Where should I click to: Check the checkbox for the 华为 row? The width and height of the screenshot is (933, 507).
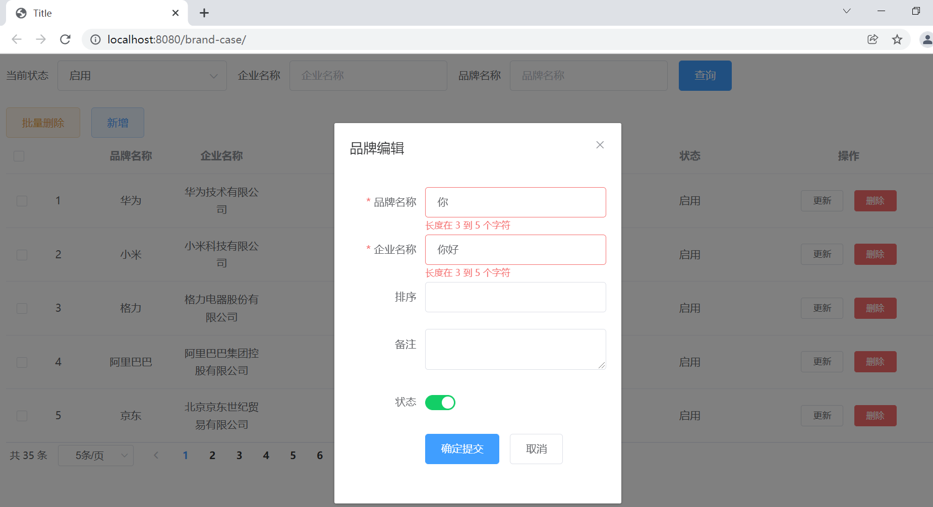pyautogui.click(x=22, y=201)
